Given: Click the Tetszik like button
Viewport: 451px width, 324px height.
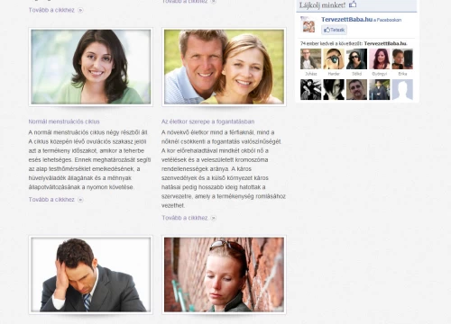Looking at the screenshot, I should click(x=334, y=30).
